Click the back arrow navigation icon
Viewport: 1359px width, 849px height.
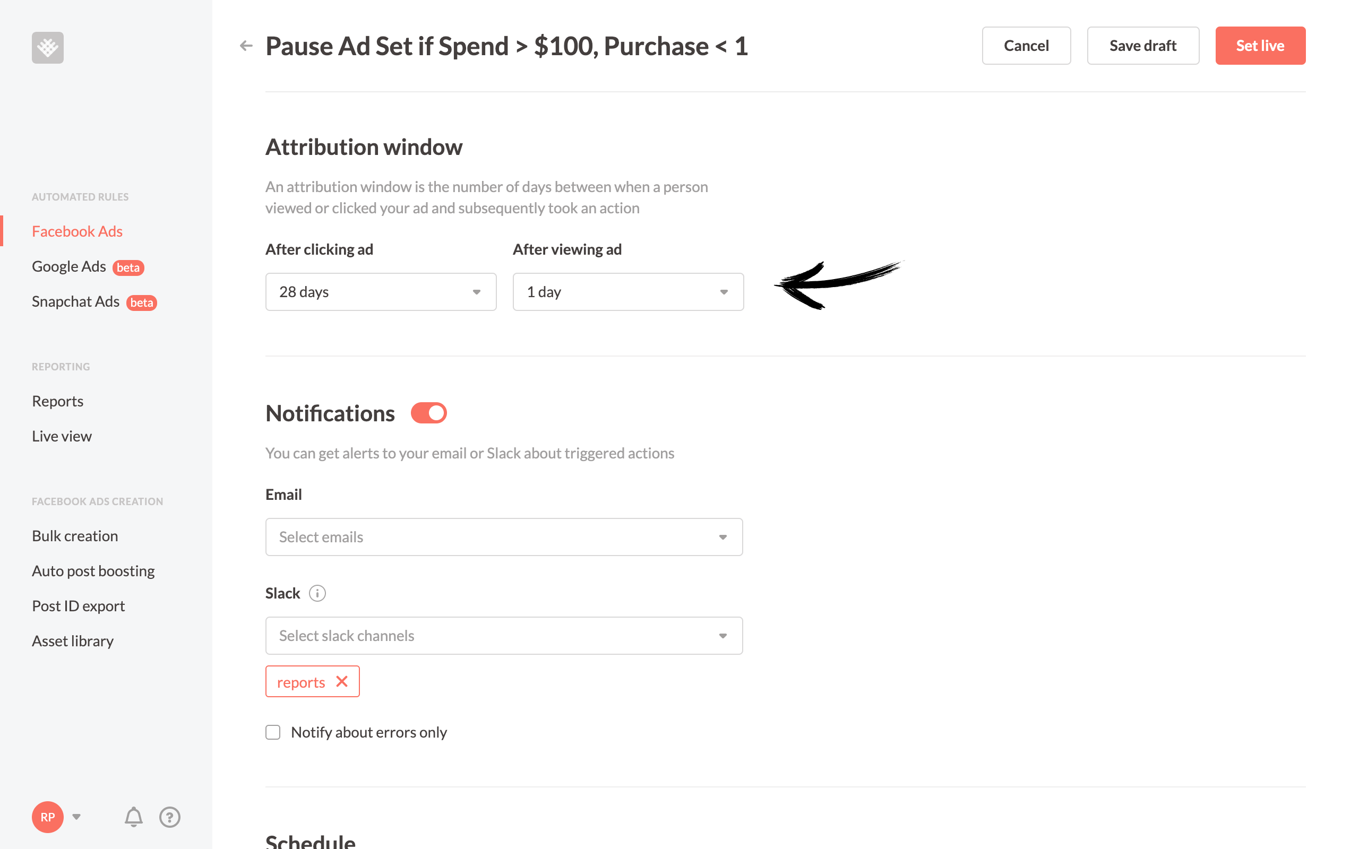coord(246,46)
